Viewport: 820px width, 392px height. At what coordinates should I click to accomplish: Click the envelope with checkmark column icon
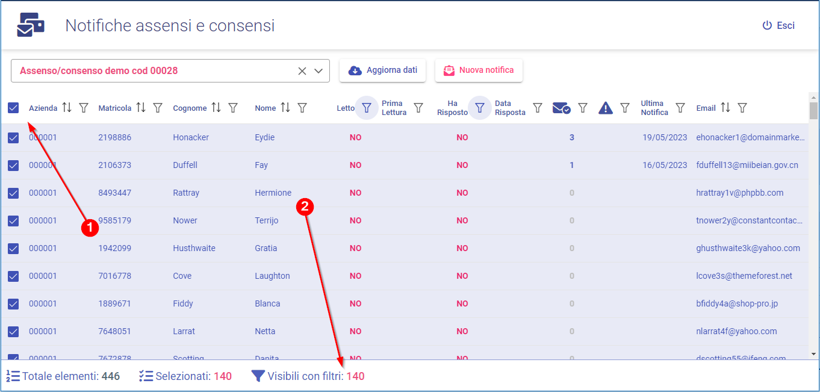point(561,108)
